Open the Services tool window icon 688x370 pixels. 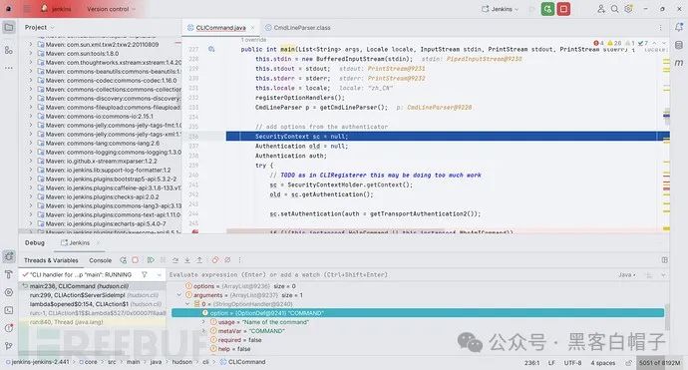click(x=8, y=292)
